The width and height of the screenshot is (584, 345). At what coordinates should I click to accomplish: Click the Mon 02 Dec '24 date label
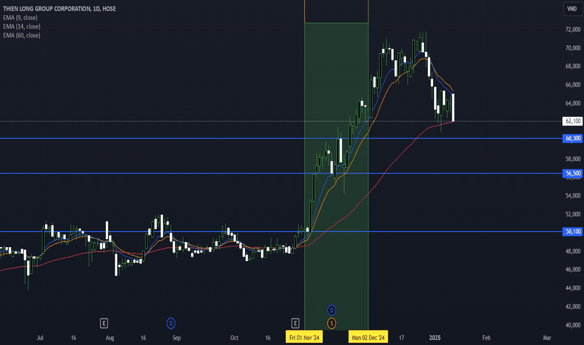(368, 337)
